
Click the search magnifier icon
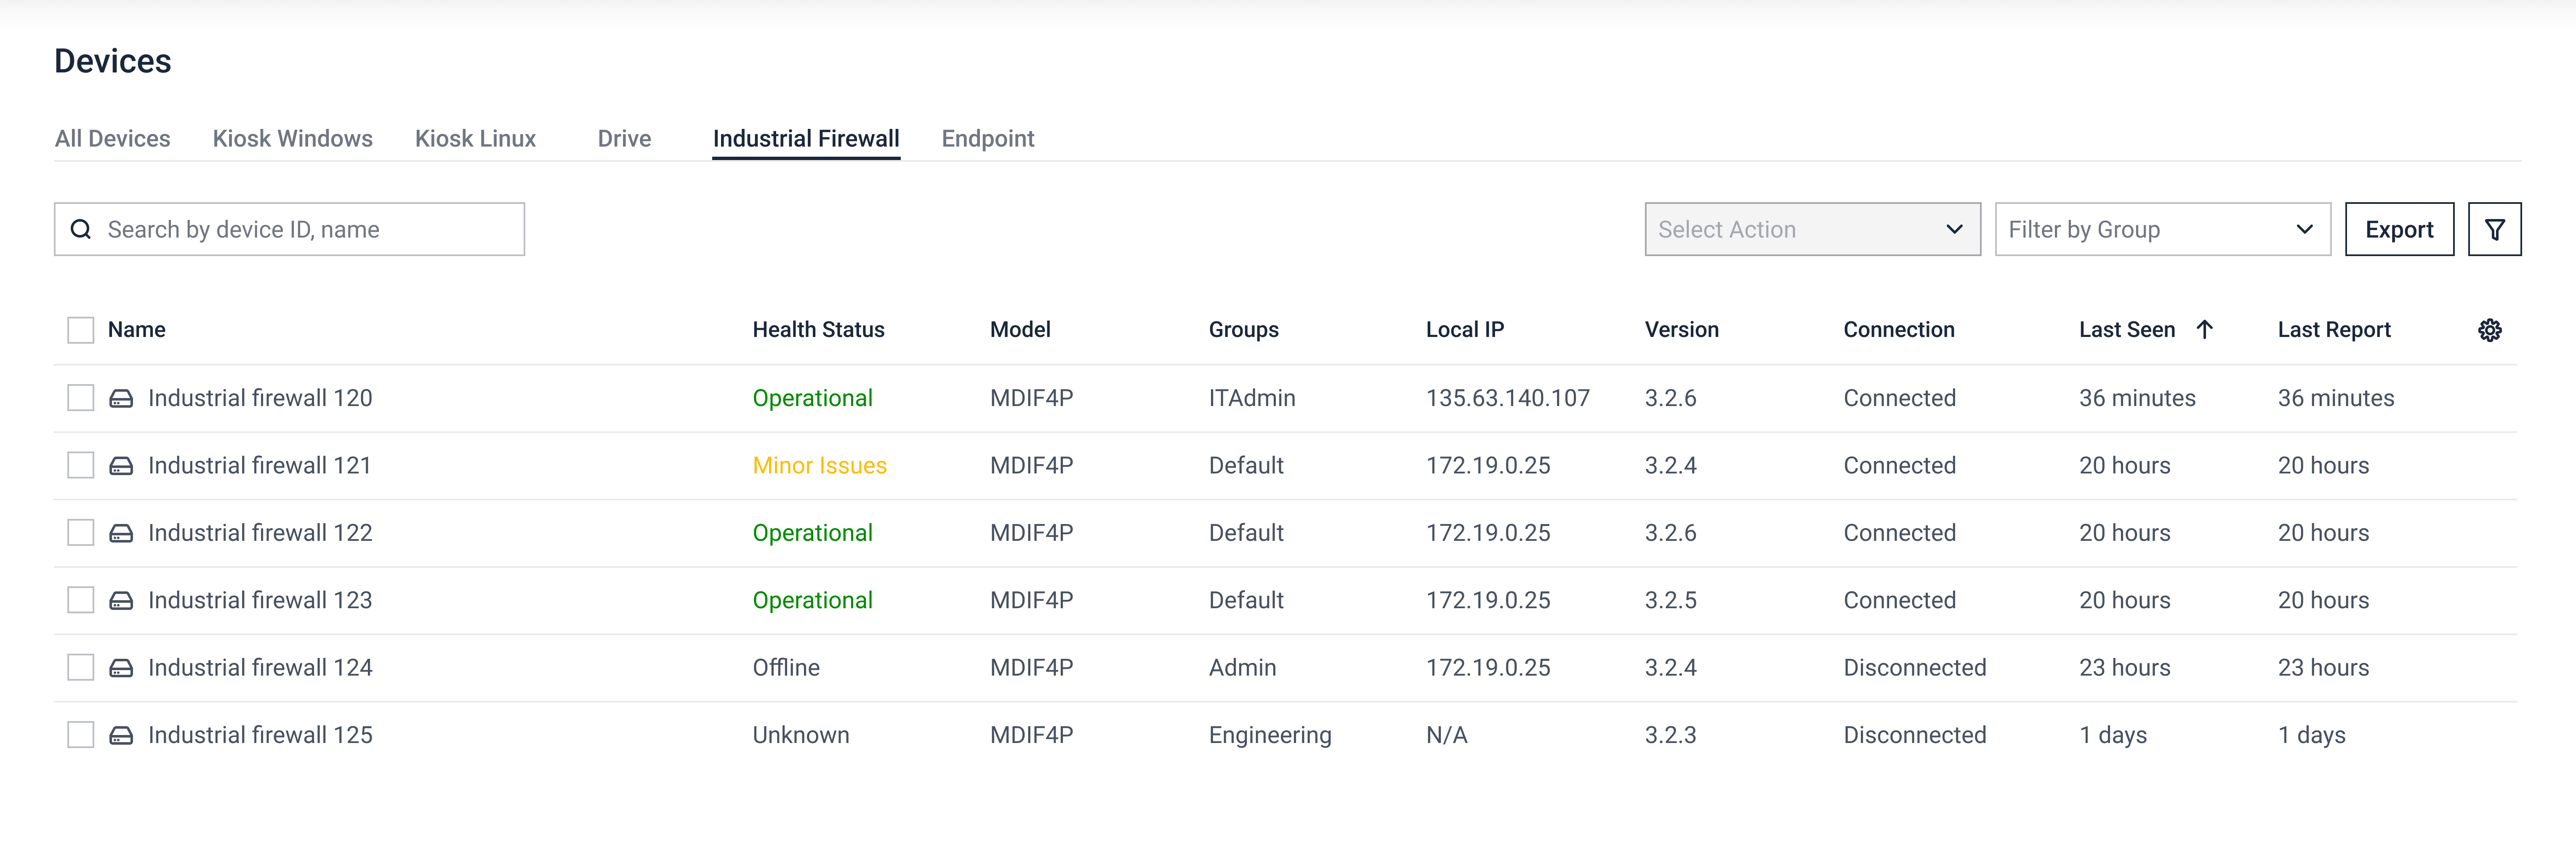click(x=81, y=229)
